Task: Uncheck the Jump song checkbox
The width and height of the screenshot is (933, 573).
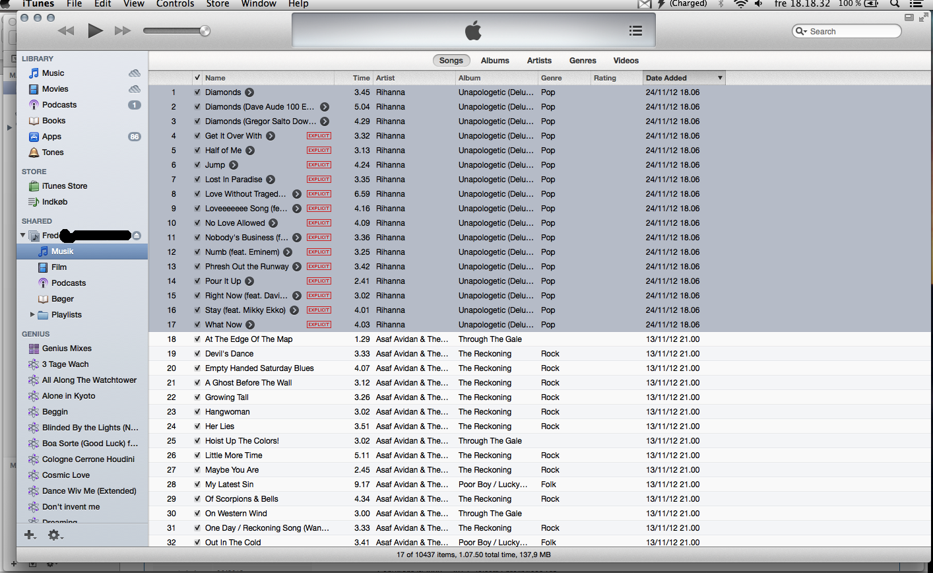Action: pos(197,165)
